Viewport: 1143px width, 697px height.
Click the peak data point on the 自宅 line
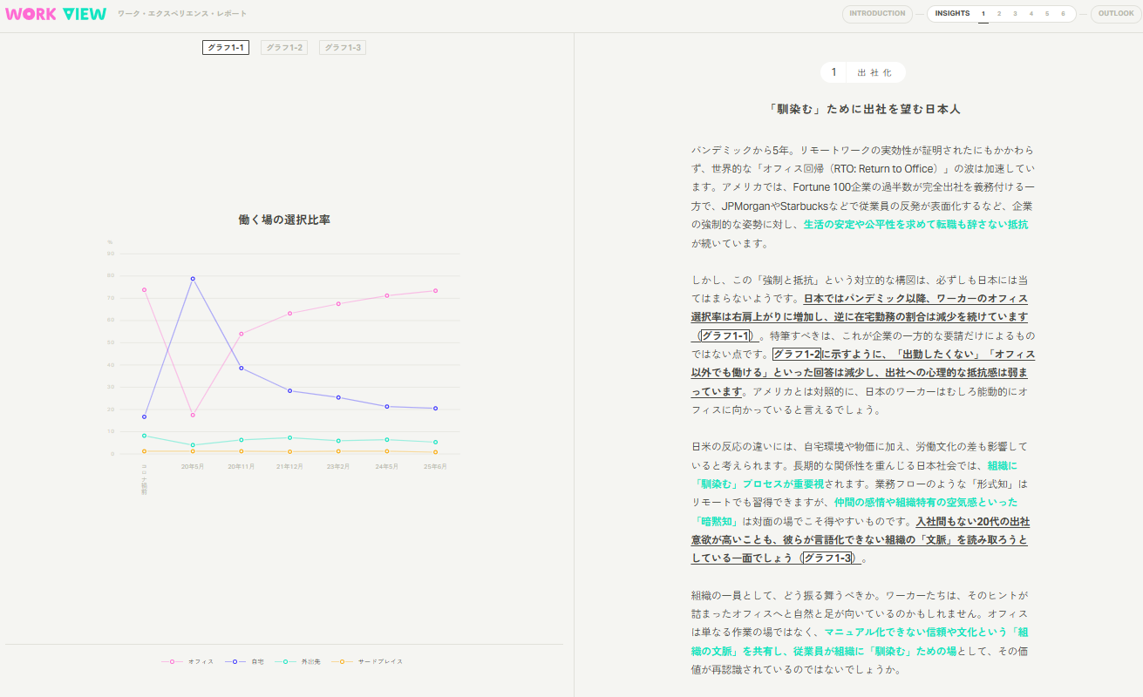coord(191,279)
